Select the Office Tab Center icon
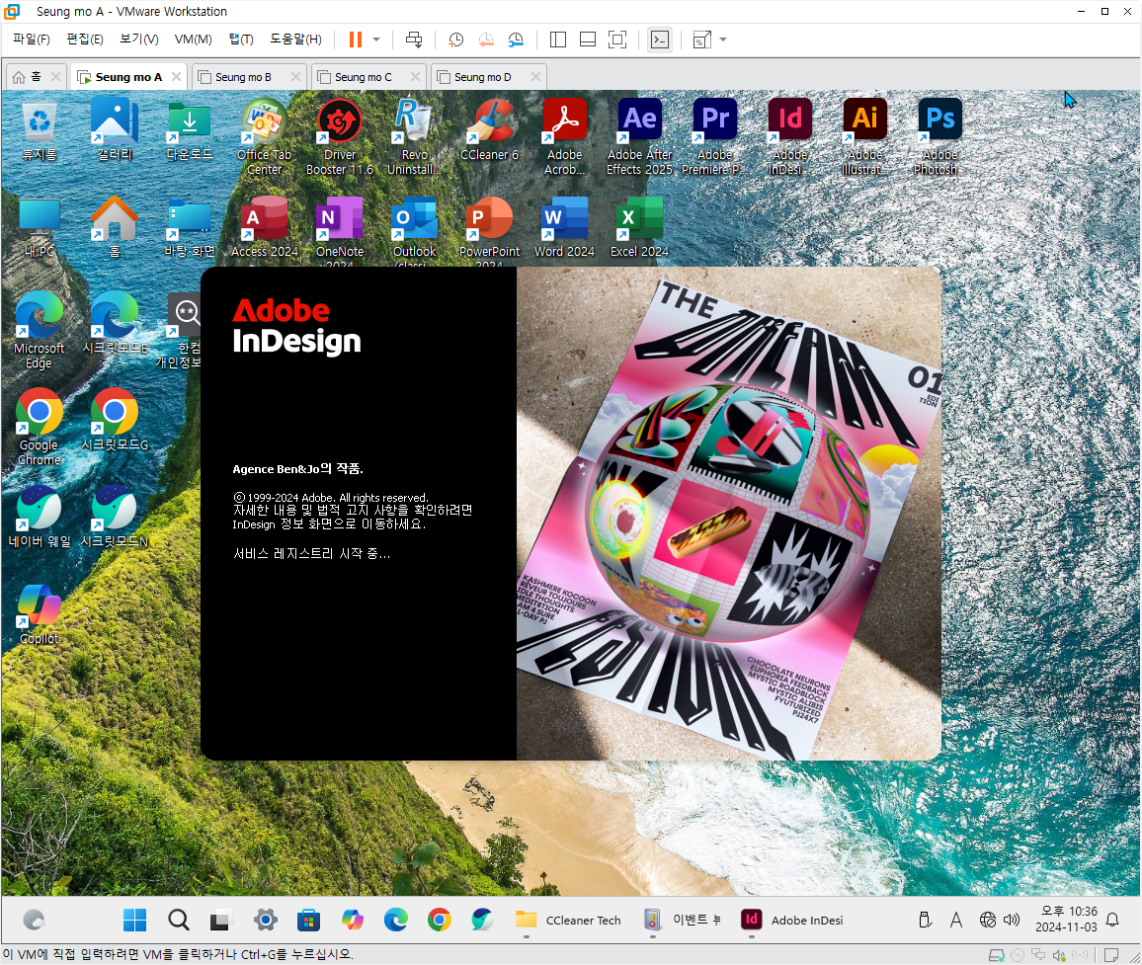 (265, 138)
